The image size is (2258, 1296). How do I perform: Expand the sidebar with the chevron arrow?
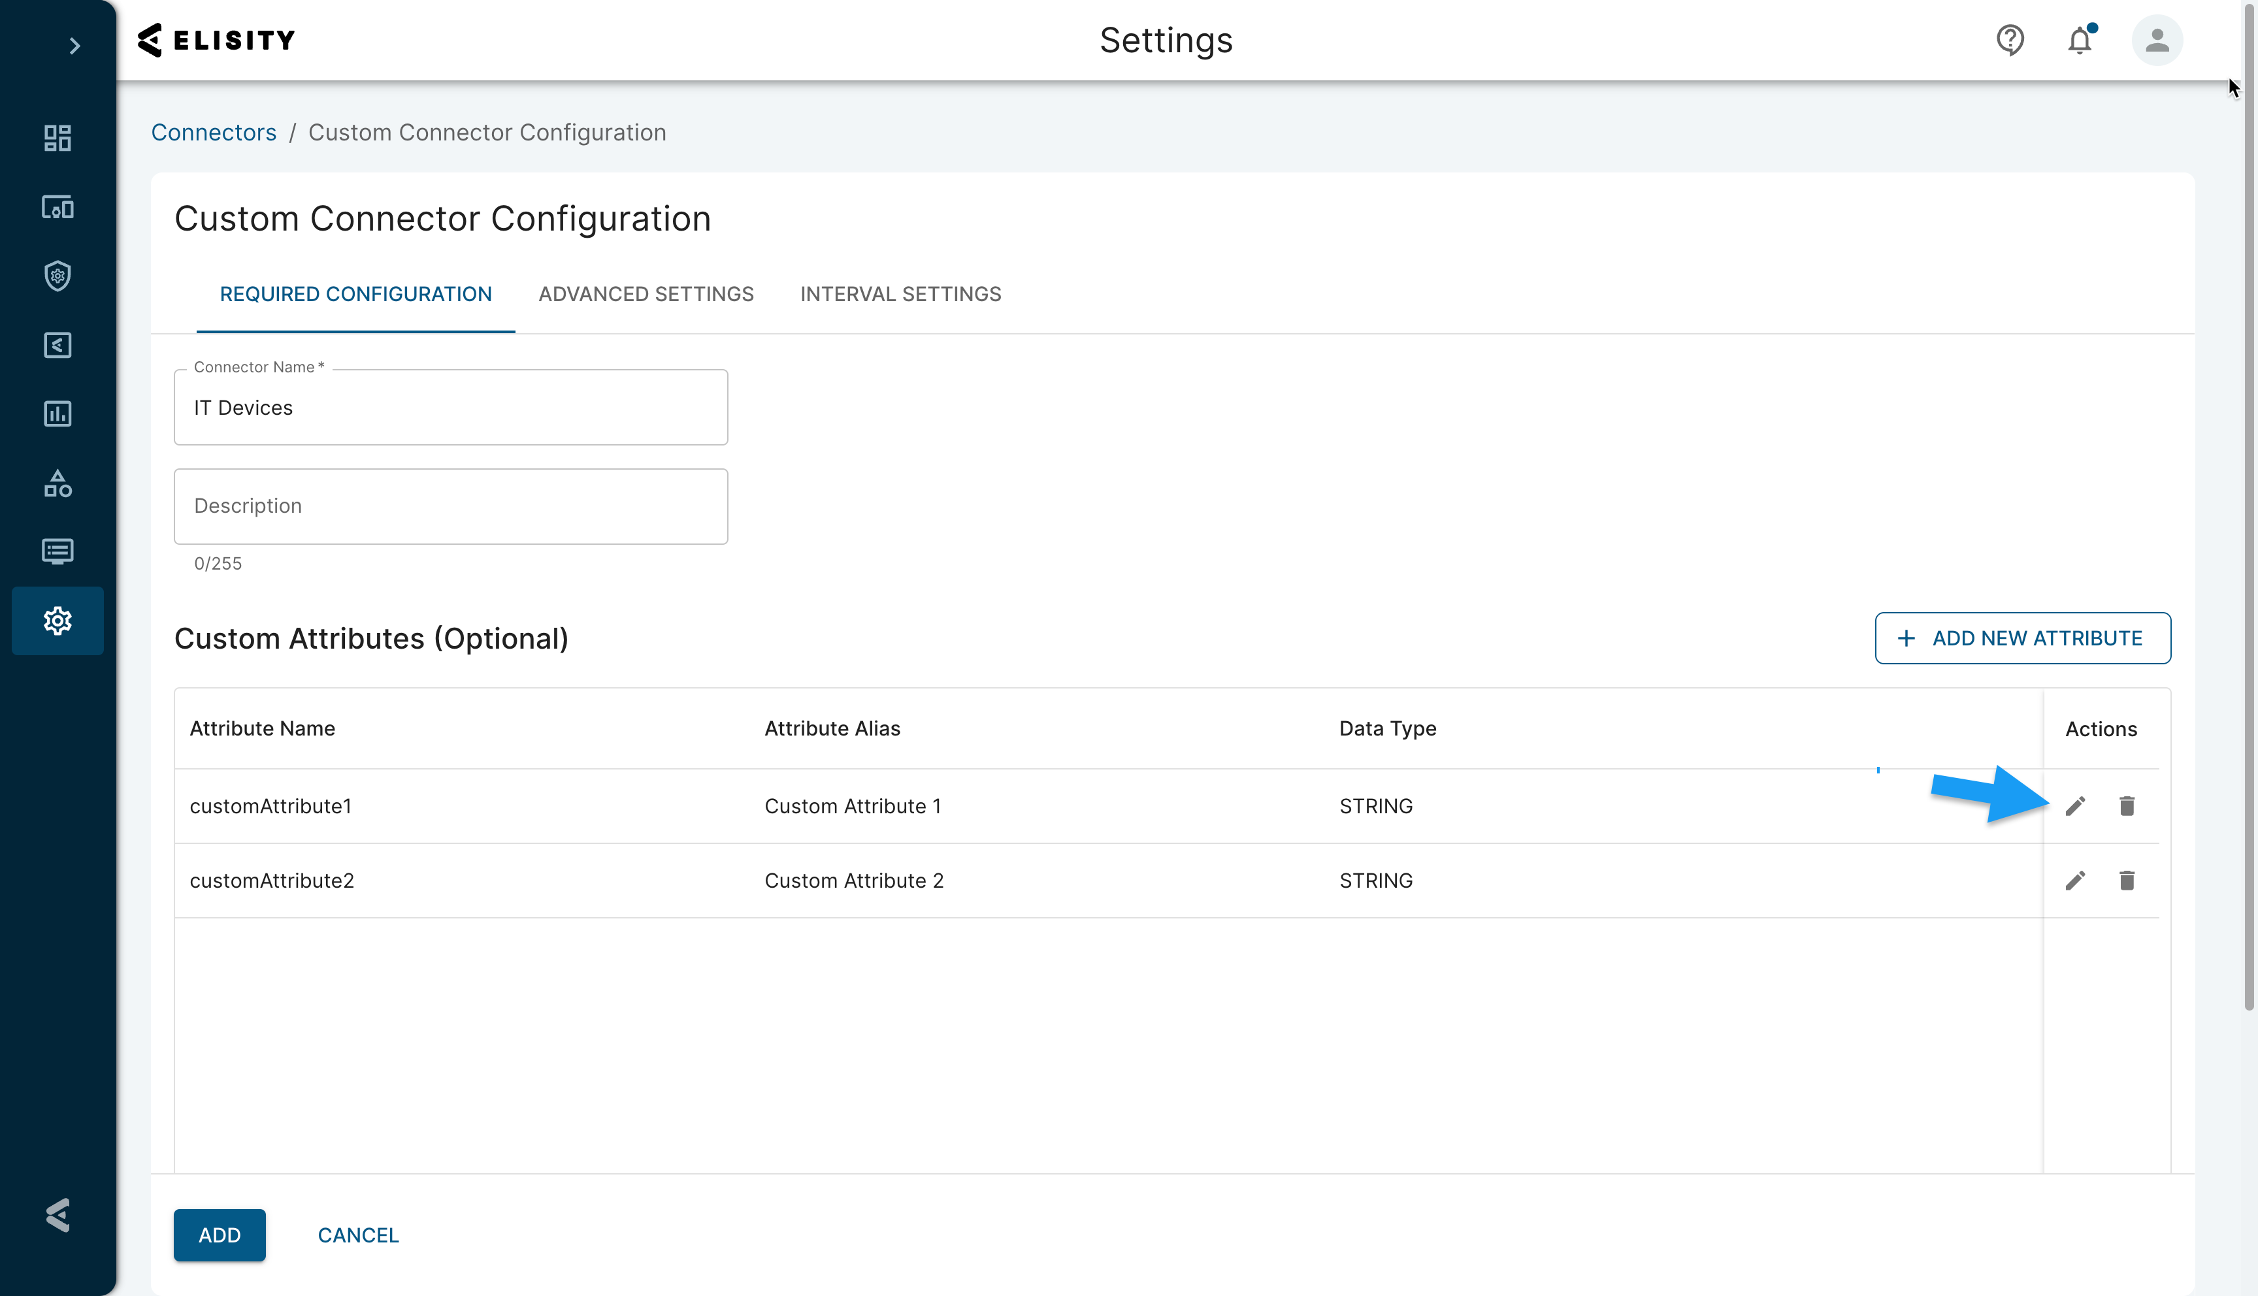(x=74, y=45)
